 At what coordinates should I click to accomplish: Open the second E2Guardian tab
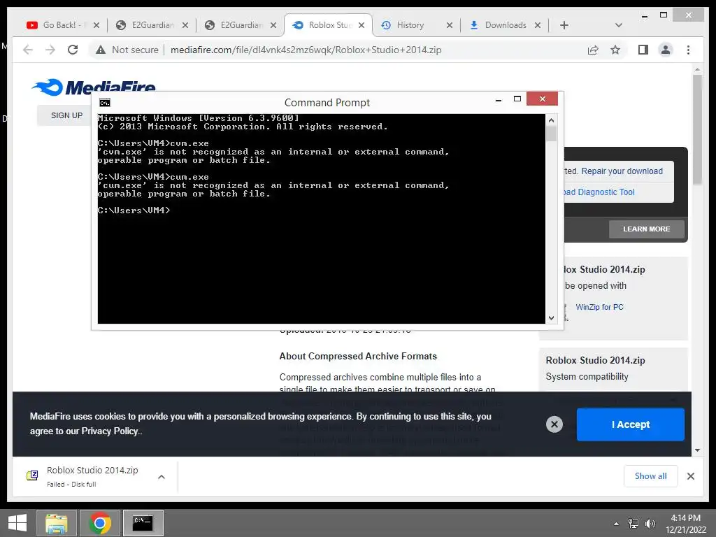pyautogui.click(x=241, y=25)
